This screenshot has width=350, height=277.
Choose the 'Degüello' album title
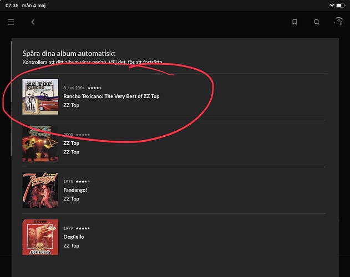74,237
